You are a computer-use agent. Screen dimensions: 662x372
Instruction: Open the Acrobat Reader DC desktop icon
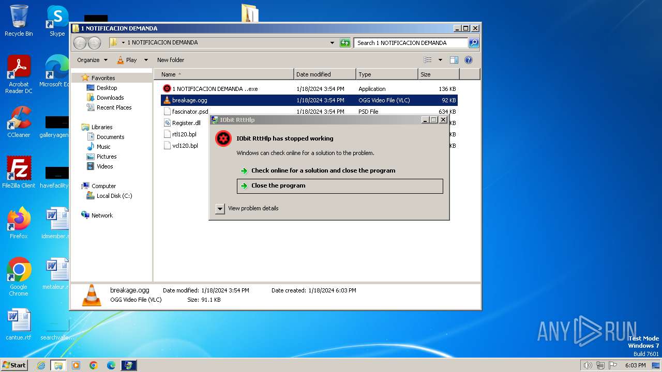pos(19,74)
